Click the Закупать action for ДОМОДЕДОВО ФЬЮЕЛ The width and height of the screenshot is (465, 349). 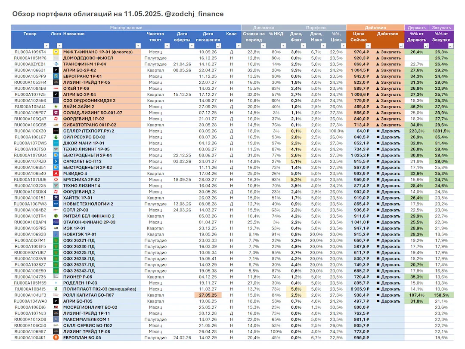(x=388, y=58)
